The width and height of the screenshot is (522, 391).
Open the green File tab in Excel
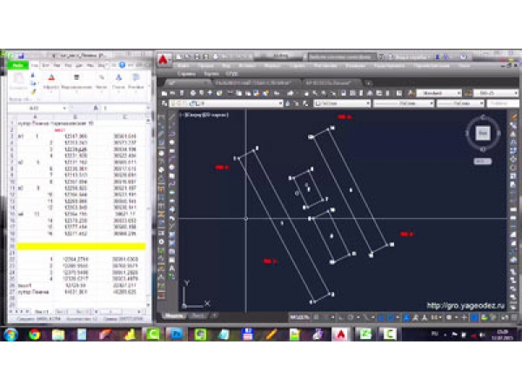pyautogui.click(x=16, y=65)
